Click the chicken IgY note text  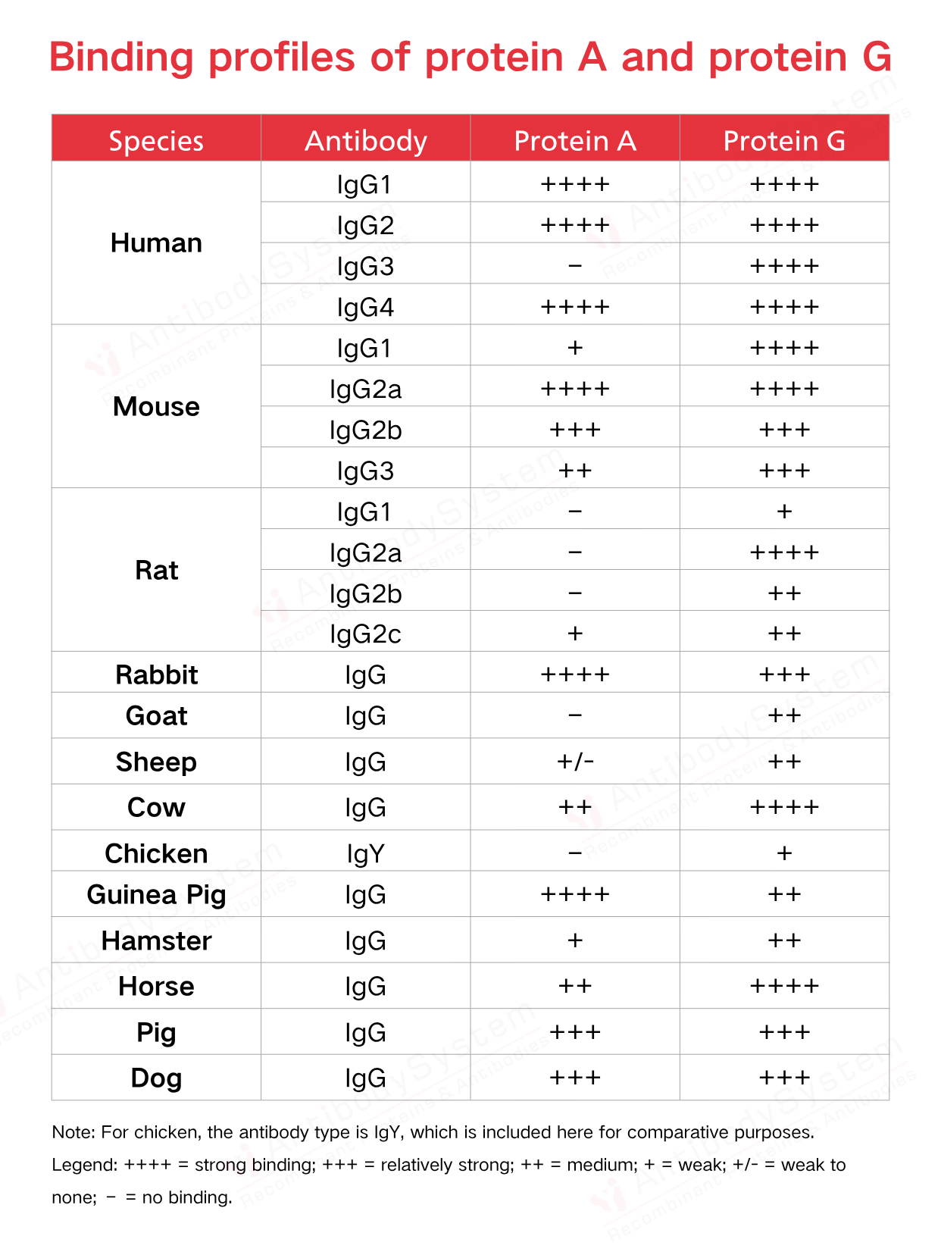coord(433,1132)
